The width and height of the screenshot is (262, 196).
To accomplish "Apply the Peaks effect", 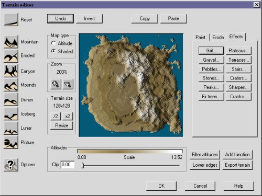I will (211, 87).
